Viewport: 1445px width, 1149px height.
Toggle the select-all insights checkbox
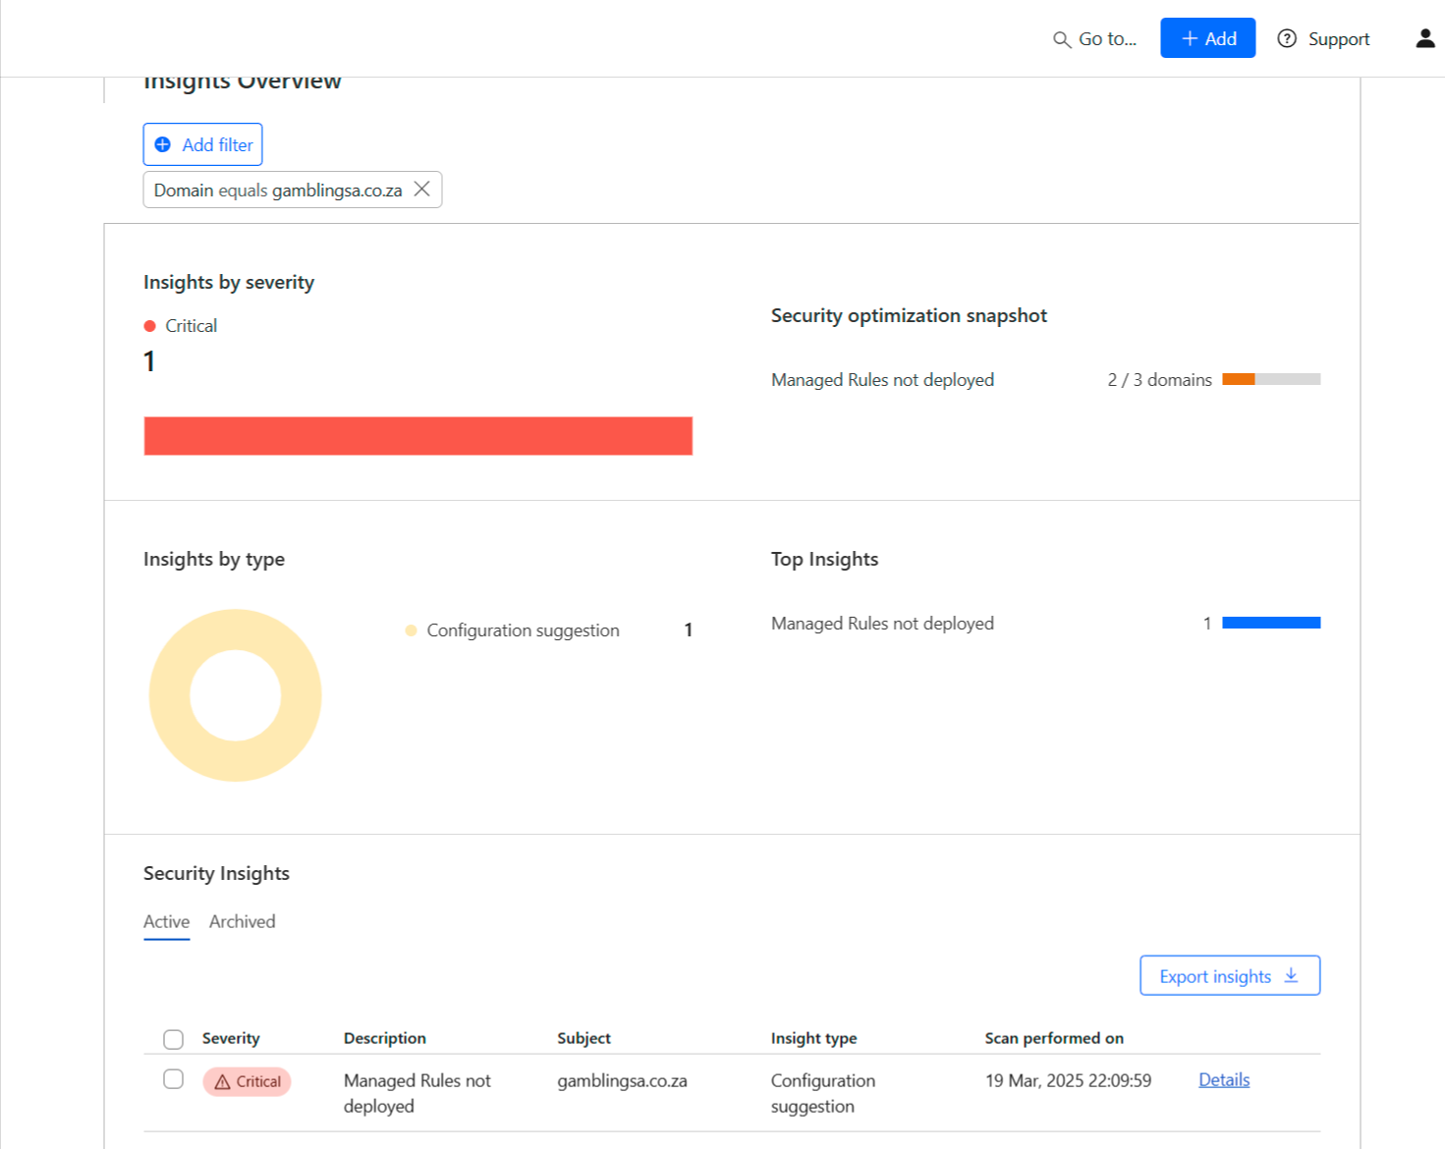[x=174, y=1039]
